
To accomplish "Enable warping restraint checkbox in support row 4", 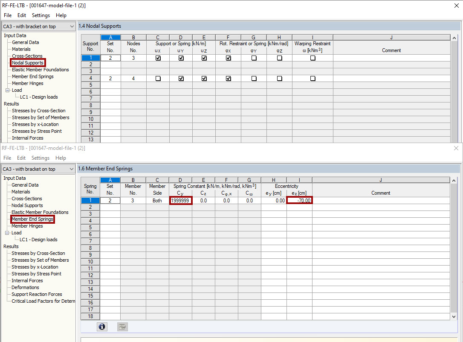I will [x=313, y=78].
